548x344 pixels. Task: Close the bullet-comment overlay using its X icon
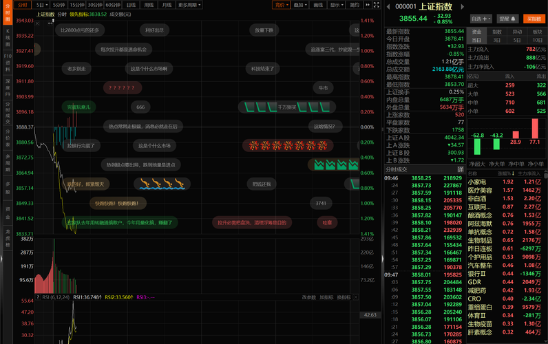[x=37, y=23]
